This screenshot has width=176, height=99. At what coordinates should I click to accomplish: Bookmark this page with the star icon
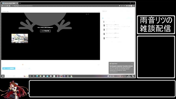(124, 6)
